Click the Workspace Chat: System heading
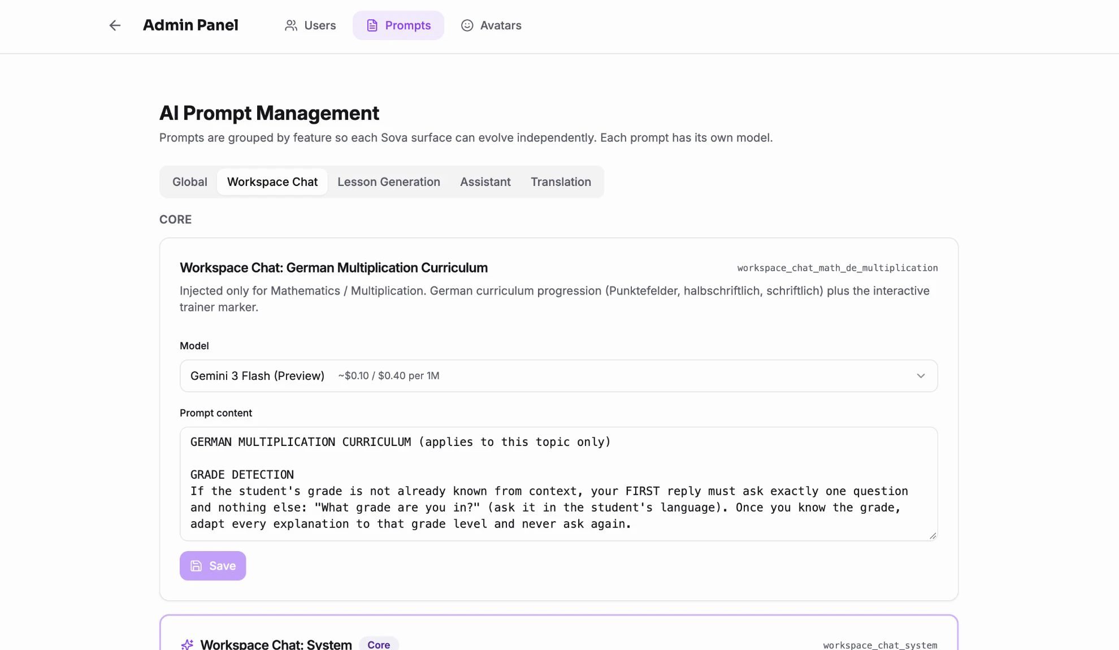 click(x=276, y=644)
